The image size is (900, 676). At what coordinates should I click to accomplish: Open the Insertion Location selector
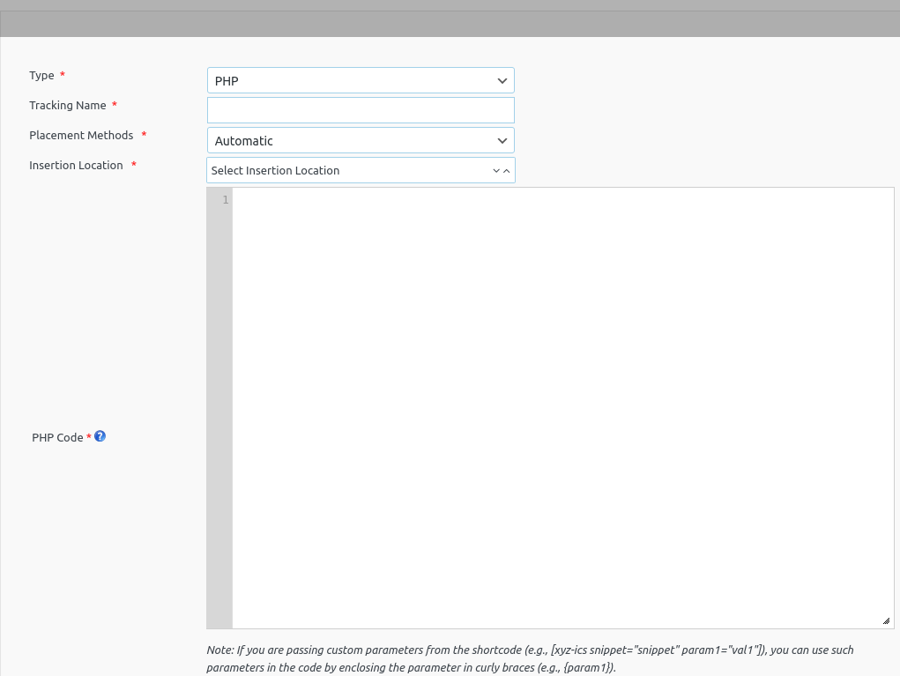(353, 169)
